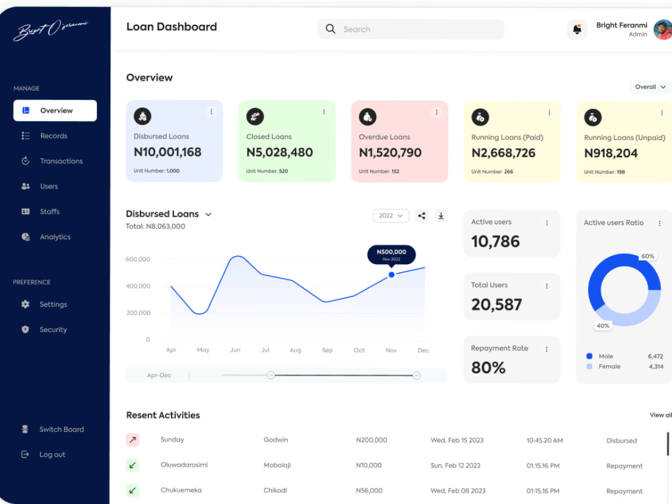Click the 80% repayment rate value

pos(489,368)
